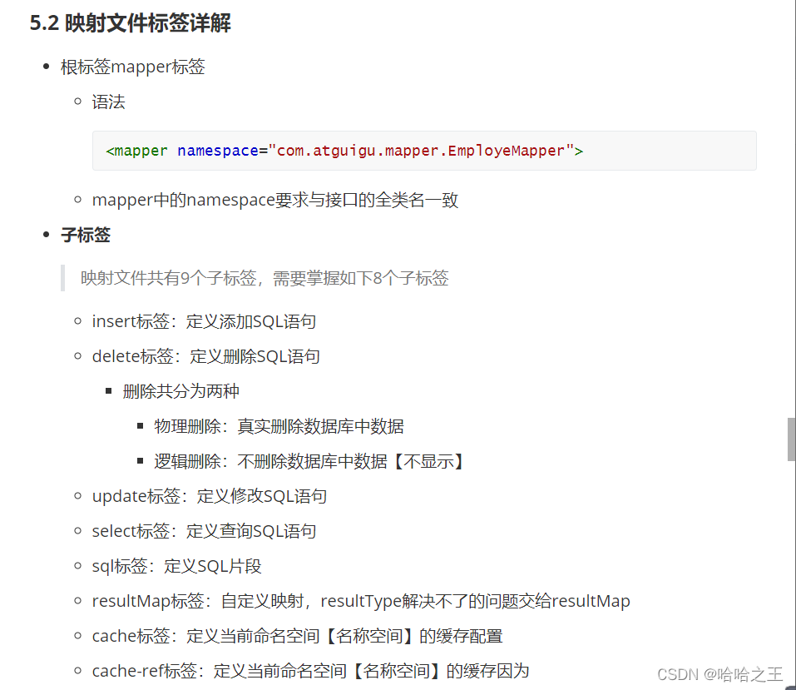Click '物理删除：真实删除数据库中数据' line
Image resolution: width=796 pixels, height=690 pixels.
279,426
